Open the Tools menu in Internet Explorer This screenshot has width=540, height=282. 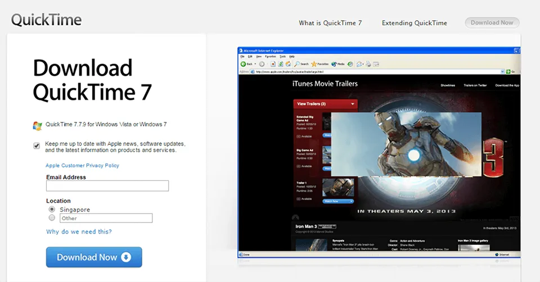(x=283, y=56)
